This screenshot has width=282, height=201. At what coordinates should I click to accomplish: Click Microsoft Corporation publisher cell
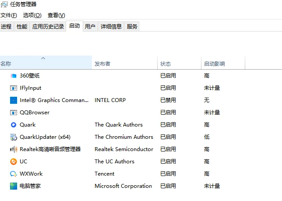(x=123, y=186)
